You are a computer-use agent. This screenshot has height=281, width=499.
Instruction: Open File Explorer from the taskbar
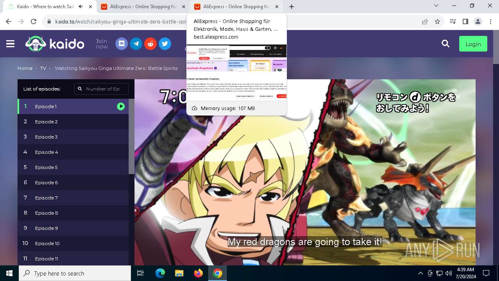click(179, 273)
